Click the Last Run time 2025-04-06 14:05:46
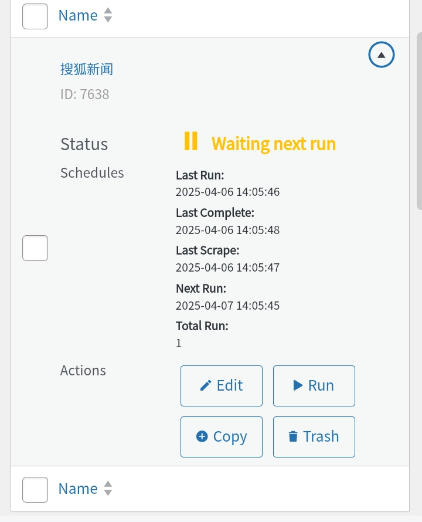 pos(227,192)
